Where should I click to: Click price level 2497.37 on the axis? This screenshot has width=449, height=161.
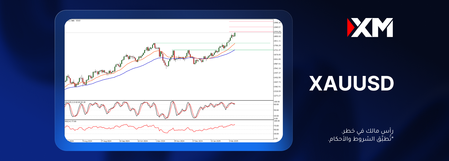pos(277,73)
